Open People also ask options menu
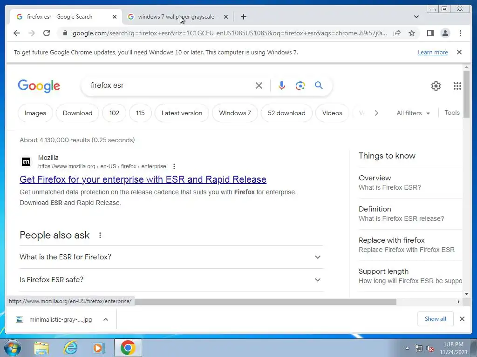The image size is (477, 357). tap(100, 235)
